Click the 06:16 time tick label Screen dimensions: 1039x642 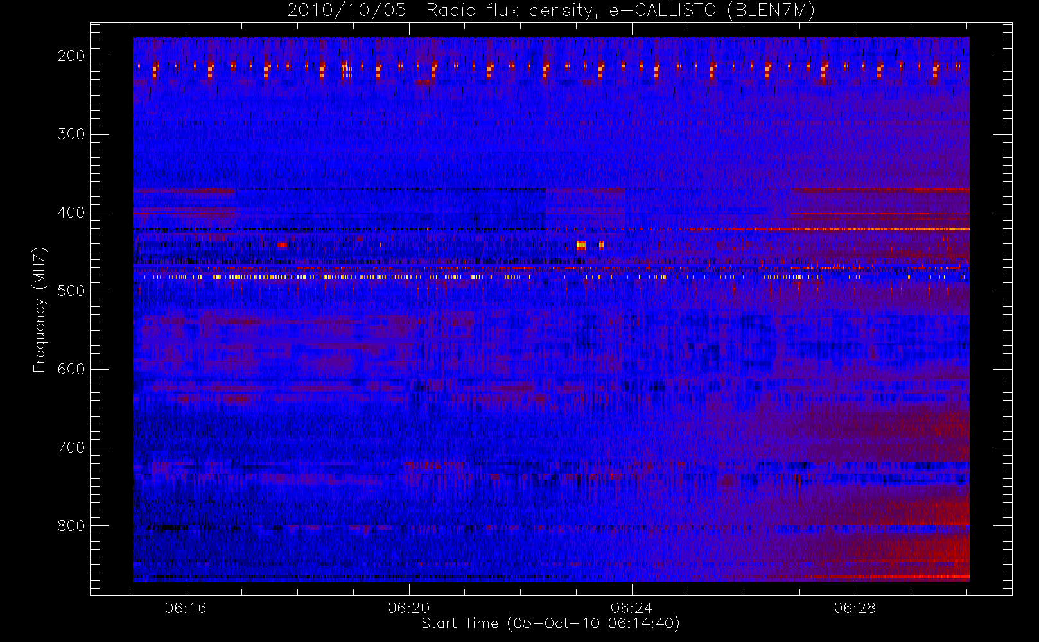(x=186, y=608)
